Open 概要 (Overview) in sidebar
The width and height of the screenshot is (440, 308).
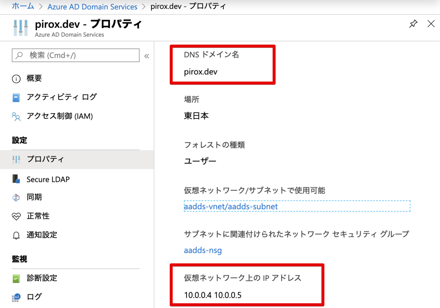(x=34, y=78)
